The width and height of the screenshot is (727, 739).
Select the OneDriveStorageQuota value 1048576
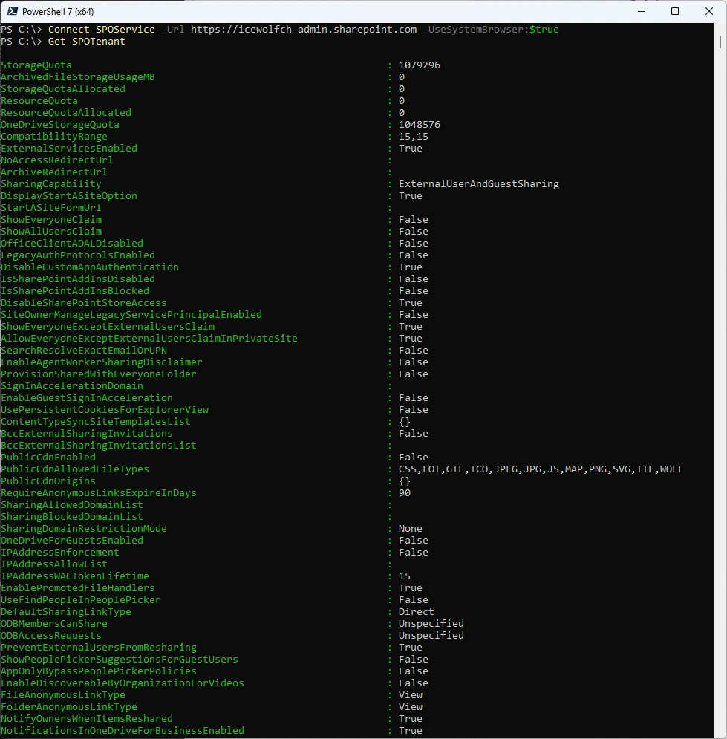[x=420, y=125]
